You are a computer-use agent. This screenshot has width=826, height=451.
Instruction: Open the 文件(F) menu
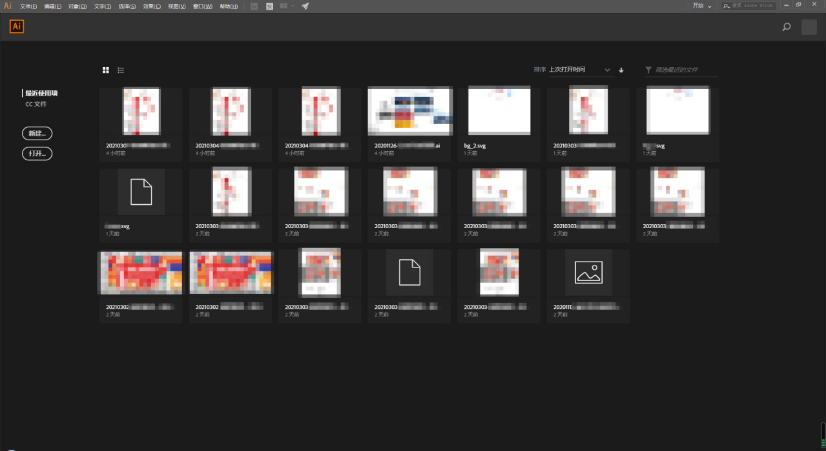coord(29,6)
